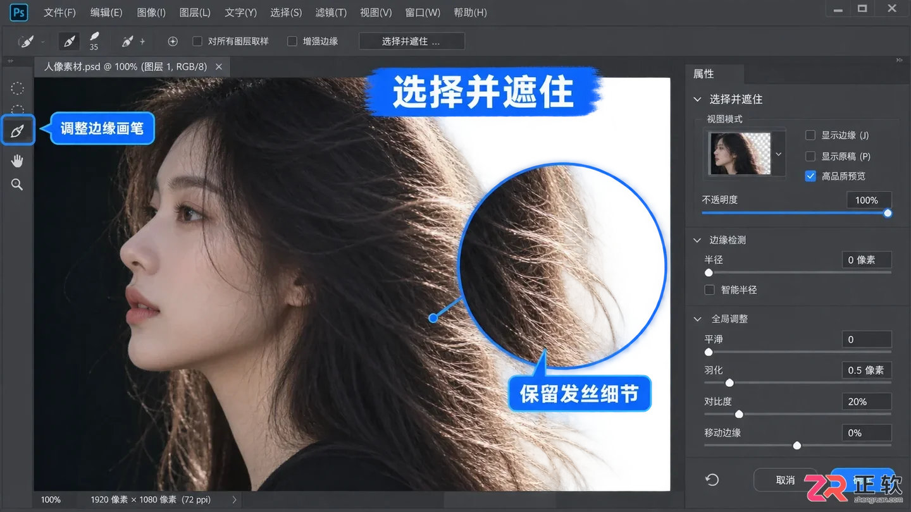Click the 取消 button
The height and width of the screenshot is (512, 911).
(x=785, y=480)
